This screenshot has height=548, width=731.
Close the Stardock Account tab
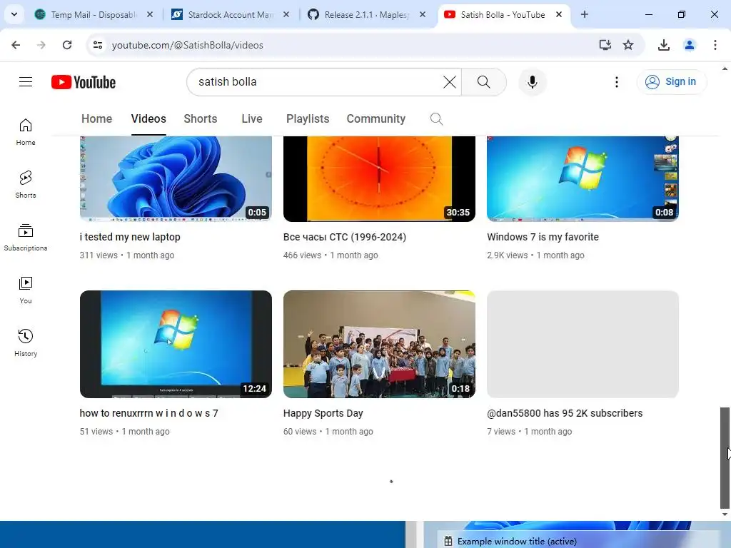tap(286, 14)
